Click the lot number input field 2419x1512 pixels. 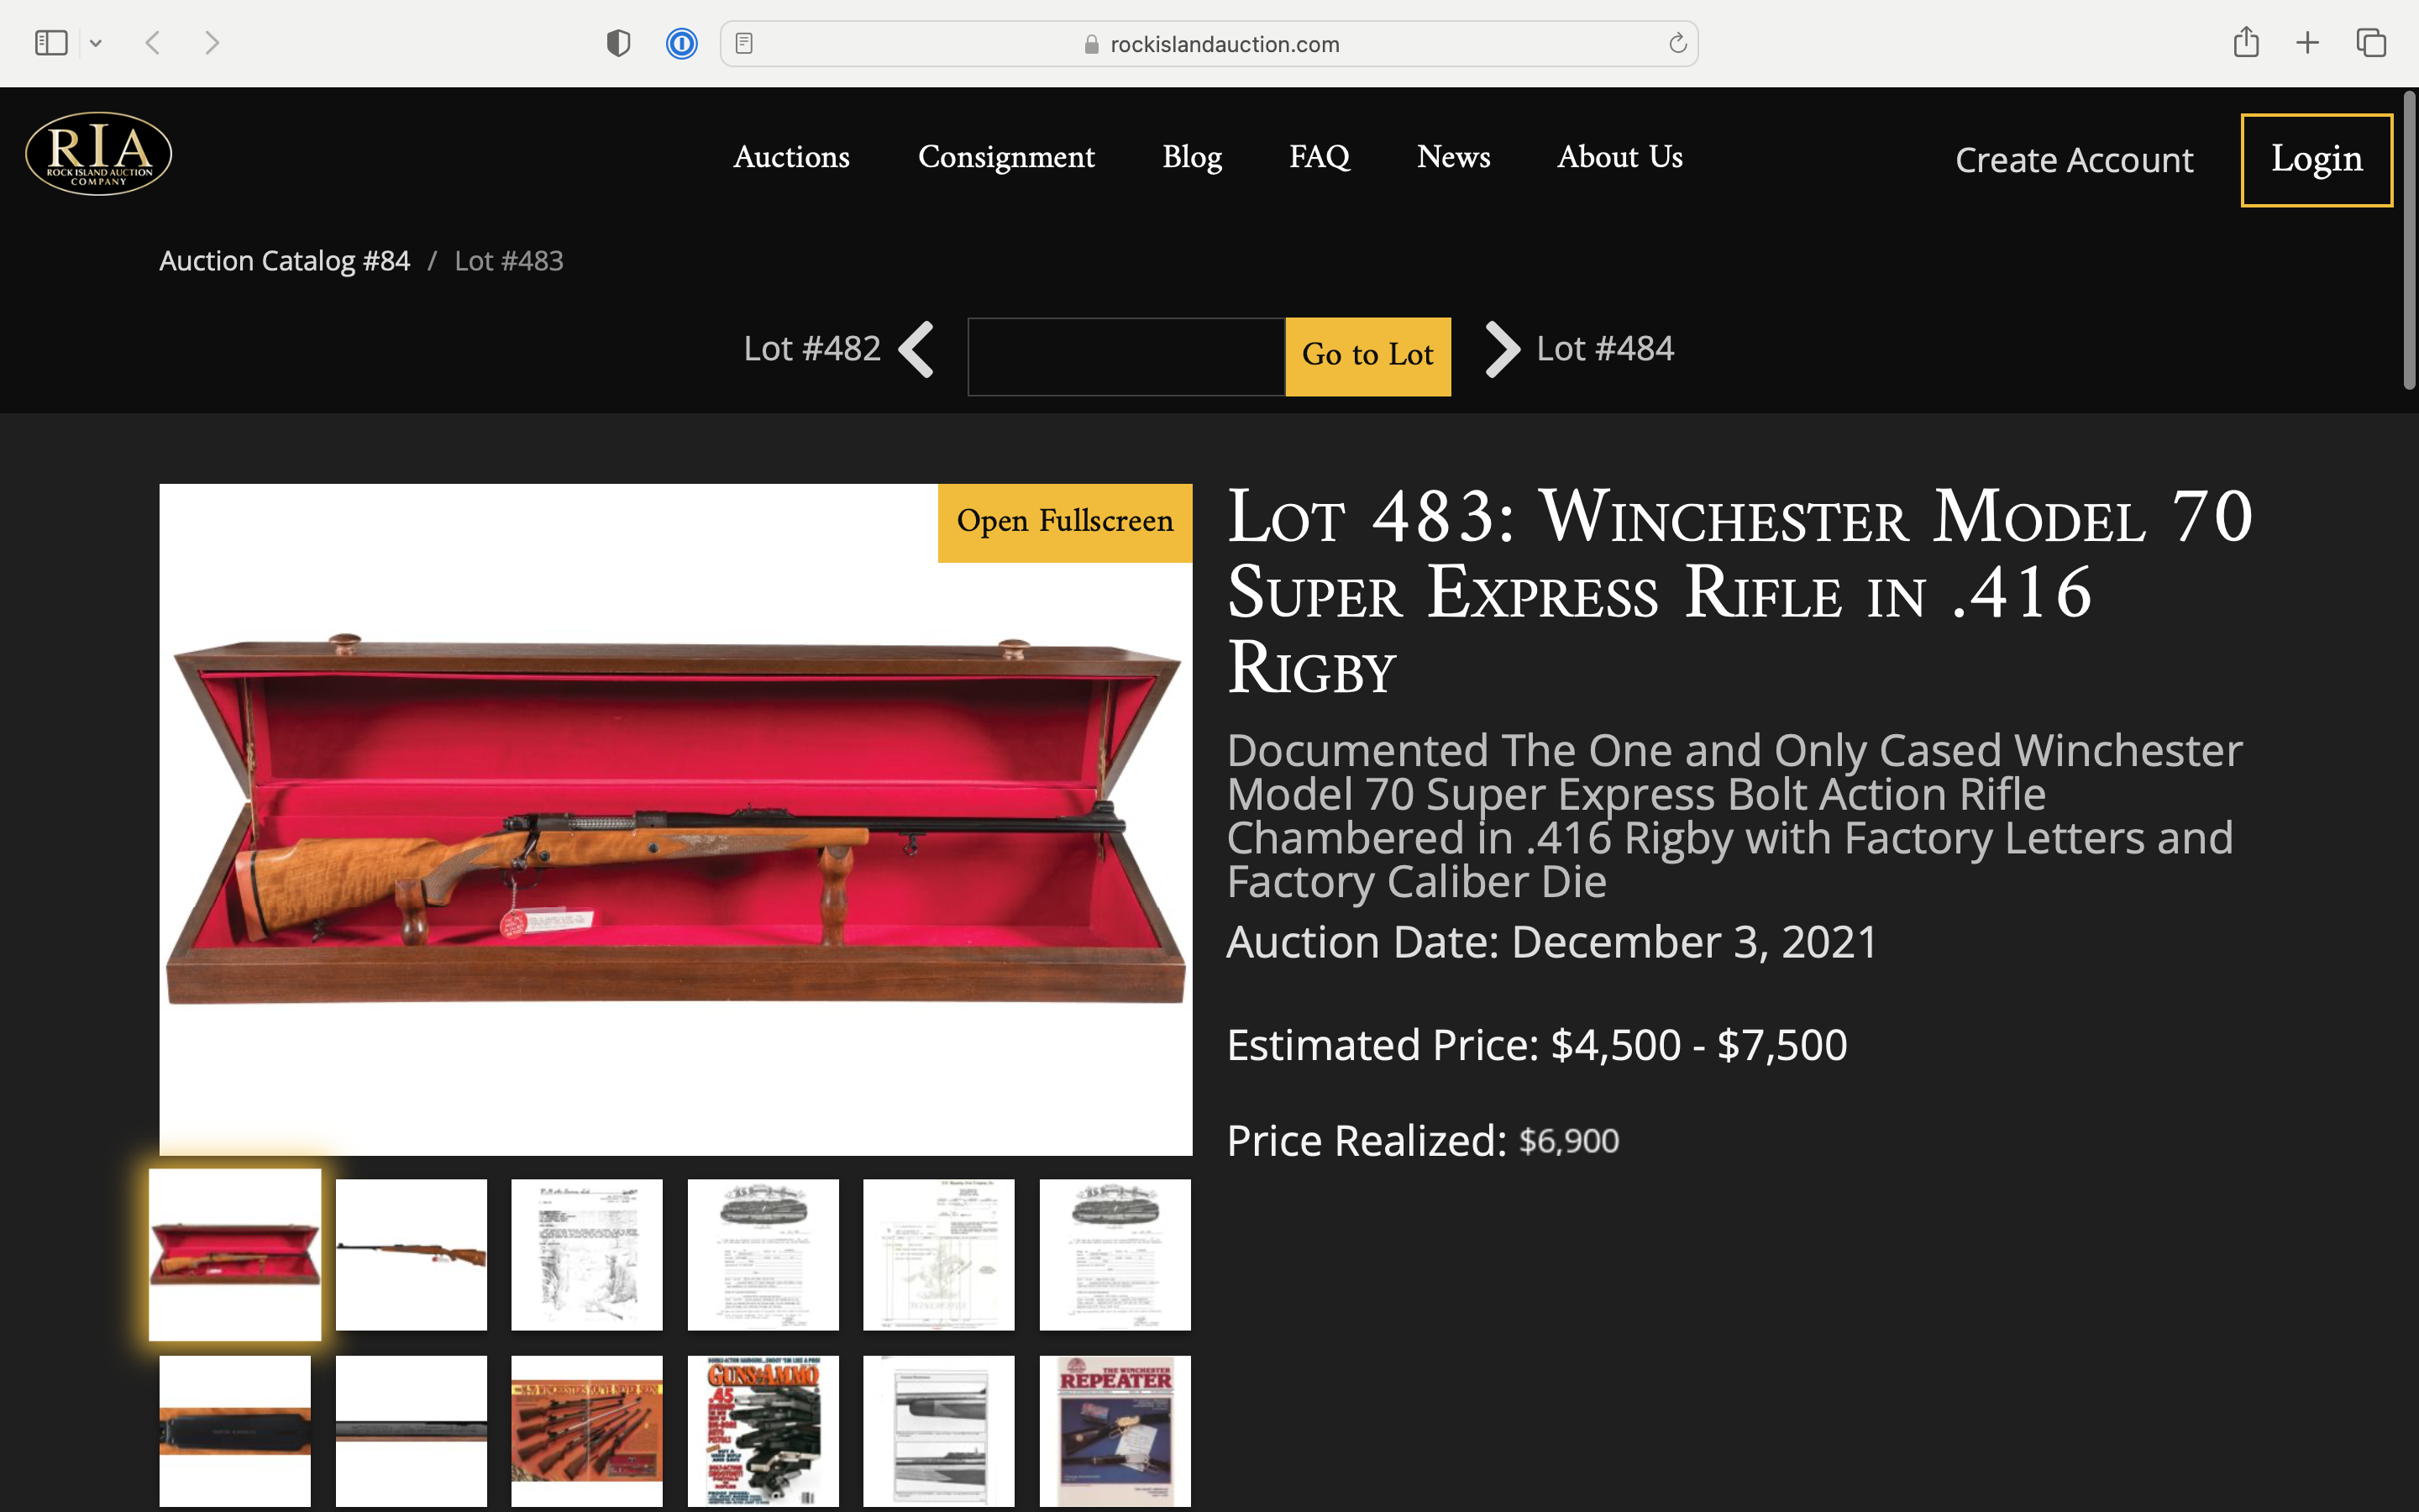(1126, 357)
